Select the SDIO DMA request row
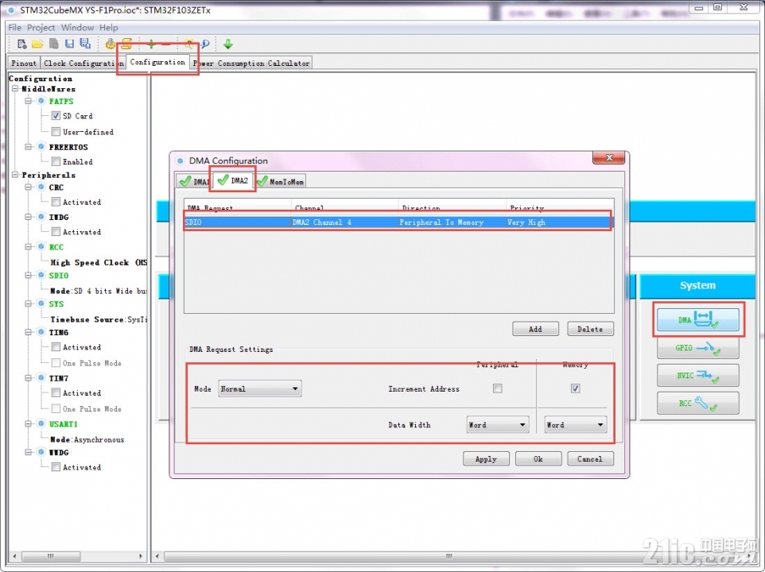The image size is (765, 572). tap(398, 222)
